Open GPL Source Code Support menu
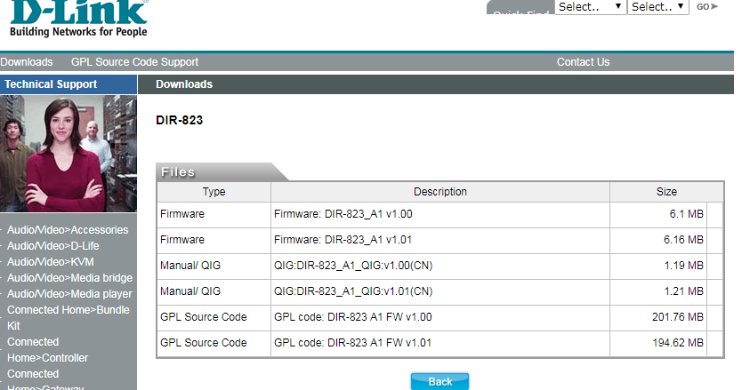This screenshot has width=750, height=390. (x=134, y=62)
